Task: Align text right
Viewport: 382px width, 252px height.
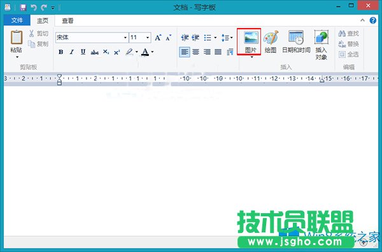Action: (x=207, y=52)
